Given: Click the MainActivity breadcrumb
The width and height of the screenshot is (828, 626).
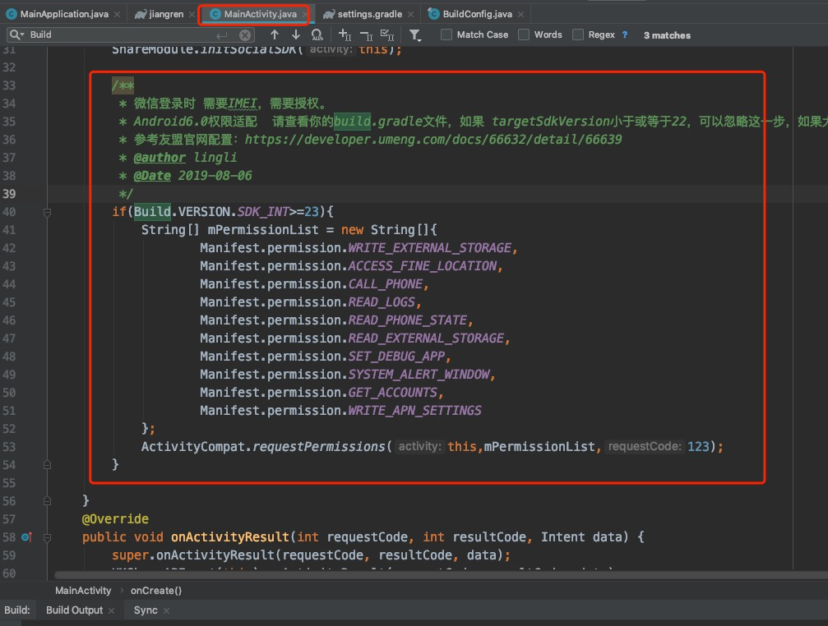Looking at the screenshot, I should (x=83, y=591).
